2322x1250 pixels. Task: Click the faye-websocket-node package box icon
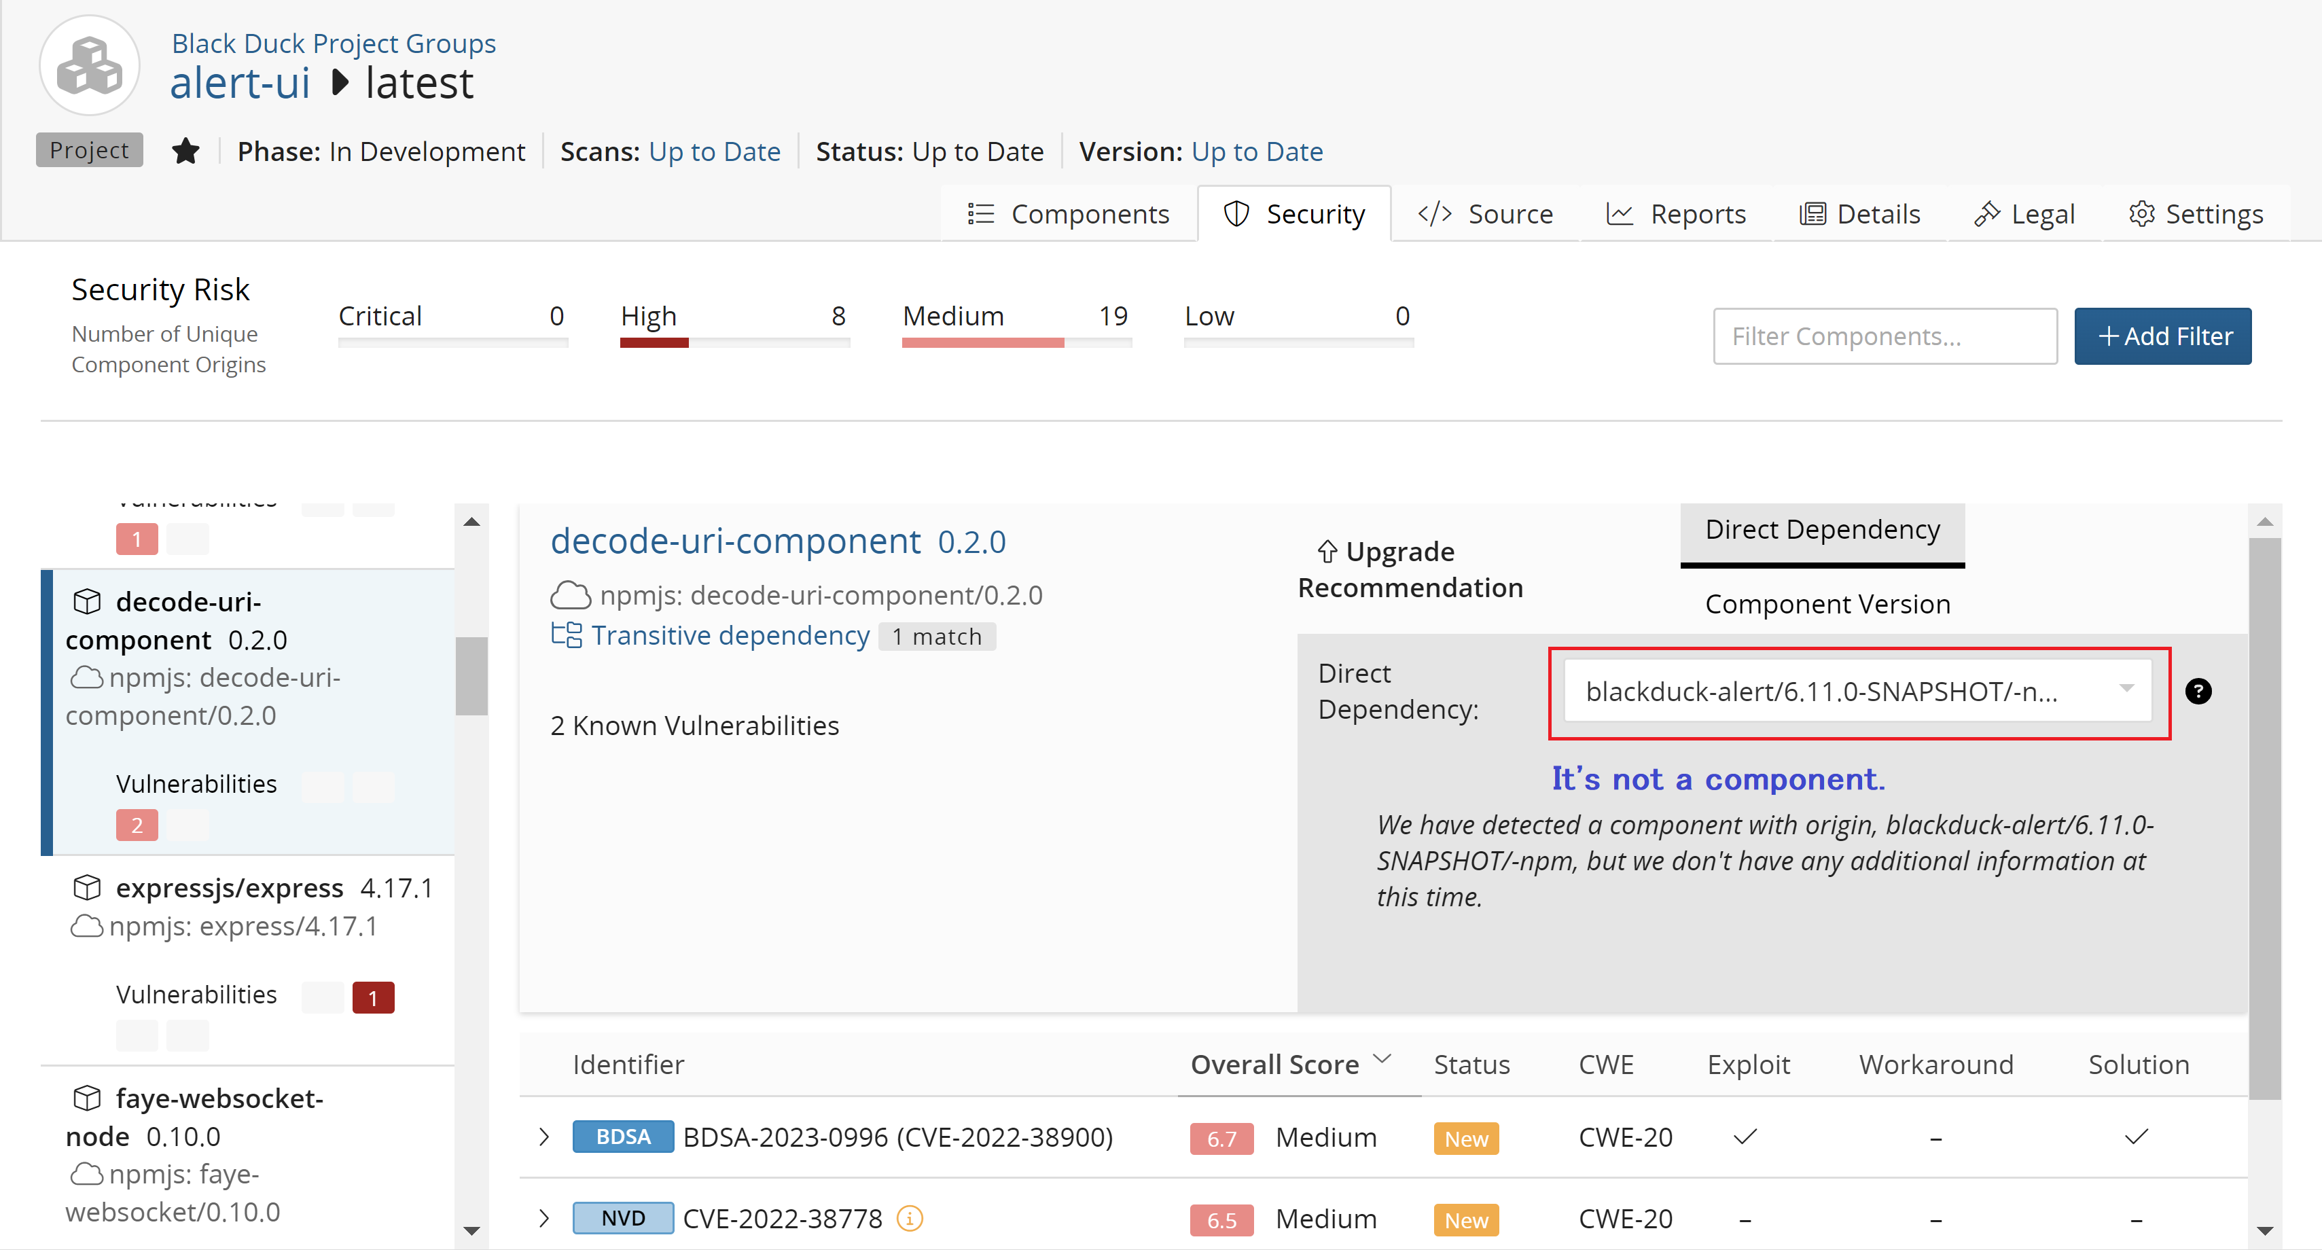point(86,1098)
